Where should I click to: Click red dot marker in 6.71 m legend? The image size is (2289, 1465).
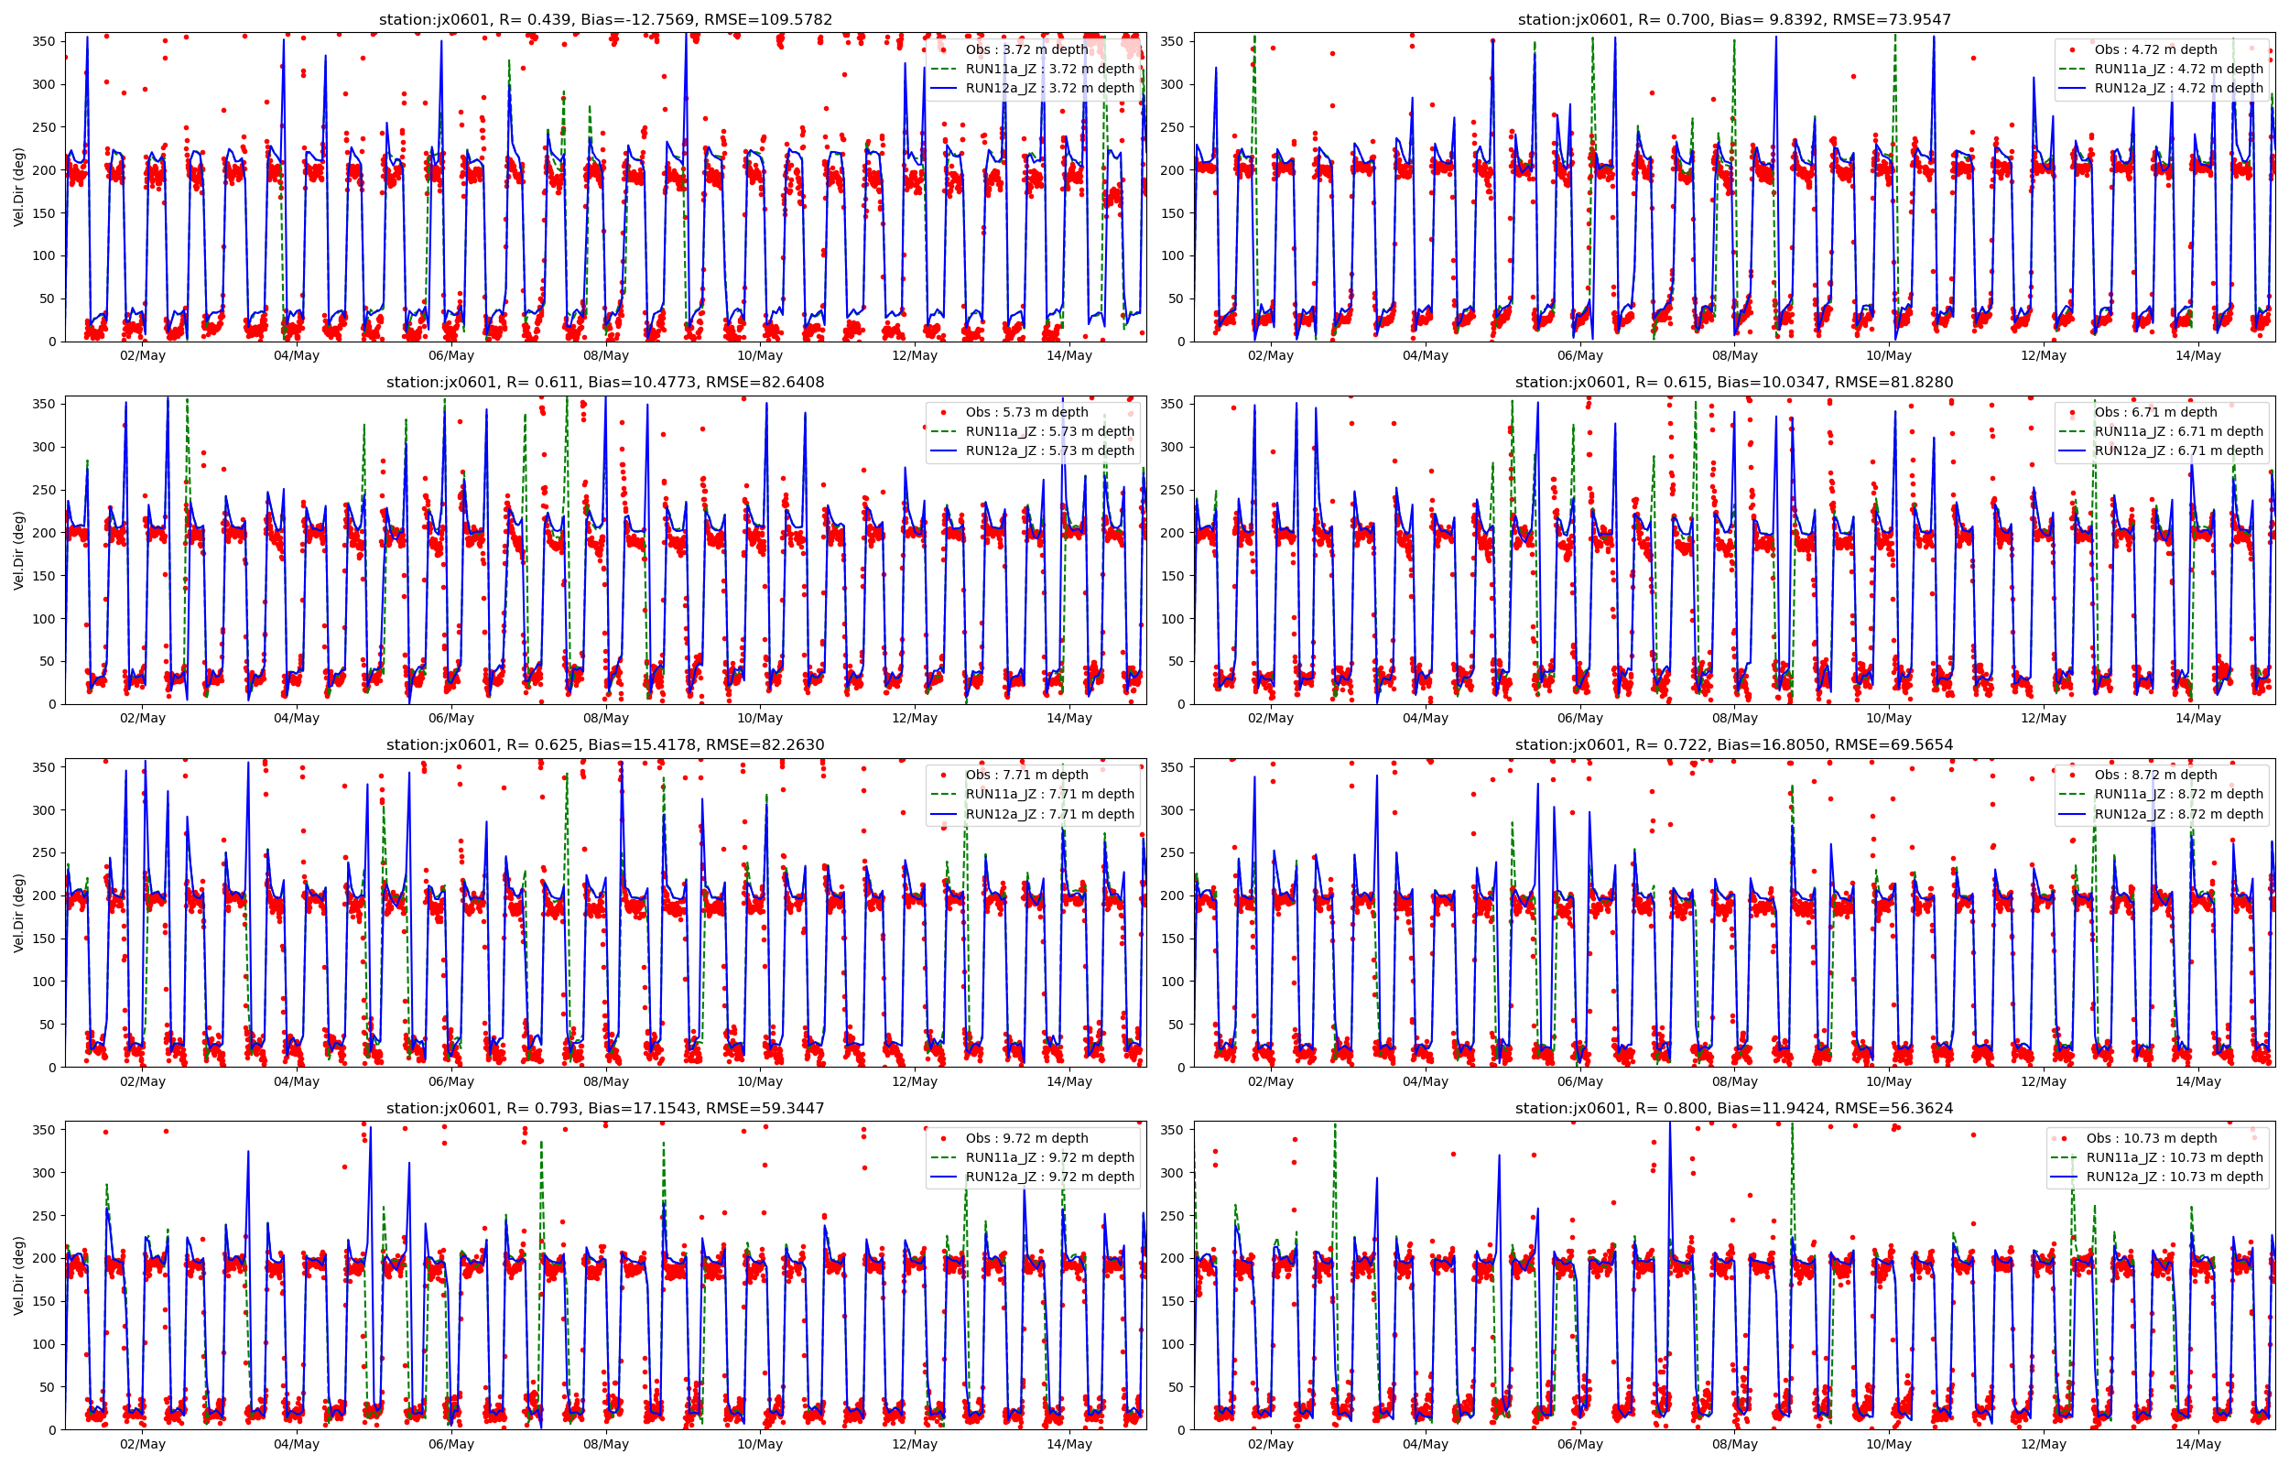(x=2072, y=412)
